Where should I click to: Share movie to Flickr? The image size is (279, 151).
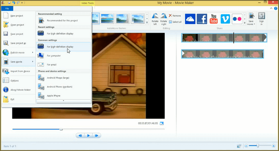pyautogui.click(x=237, y=19)
